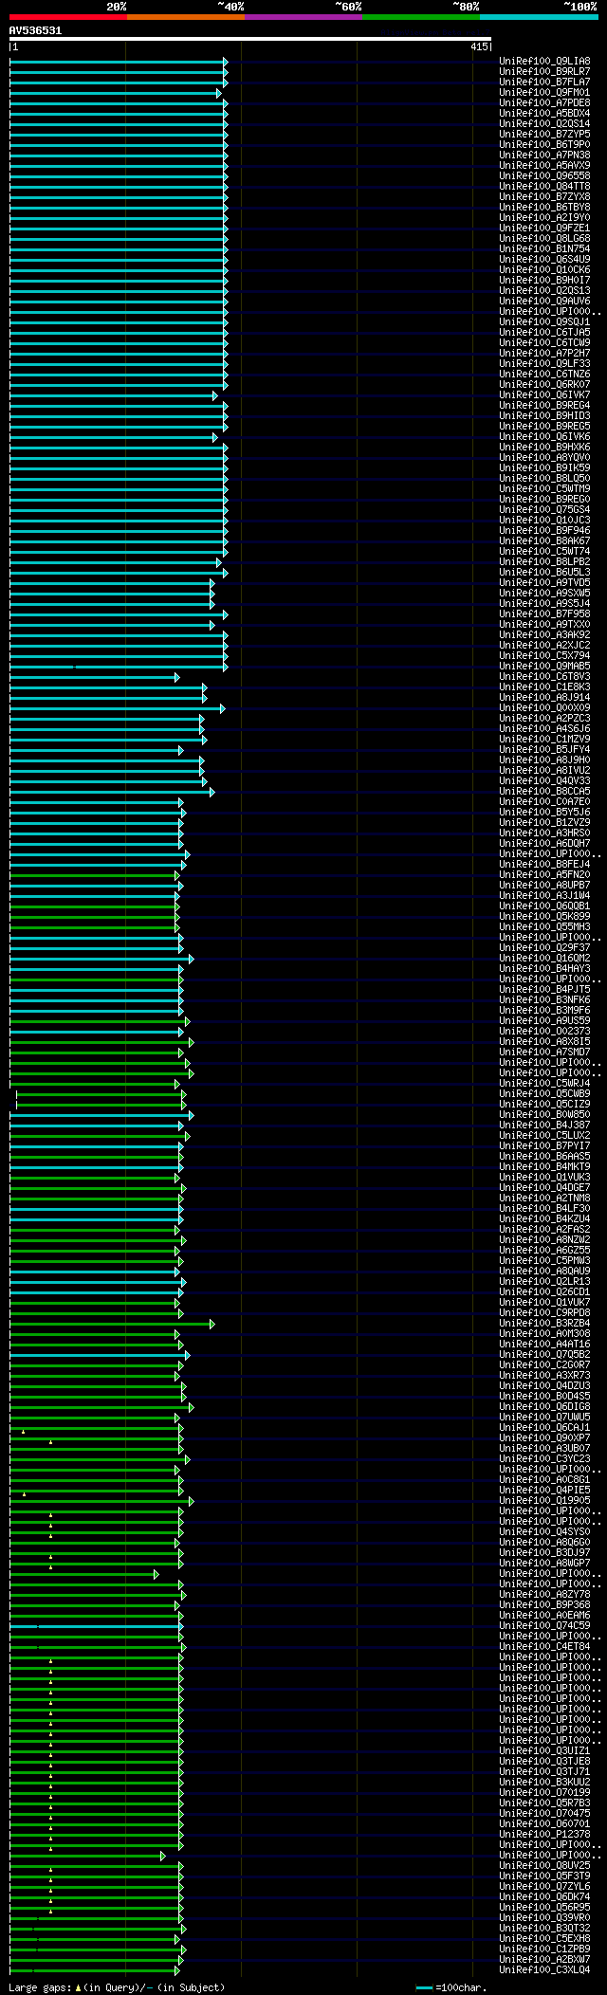The height and width of the screenshot is (1995, 607).
Task: Select hit label UniRef100_Q9FZE1
Action: (544, 229)
